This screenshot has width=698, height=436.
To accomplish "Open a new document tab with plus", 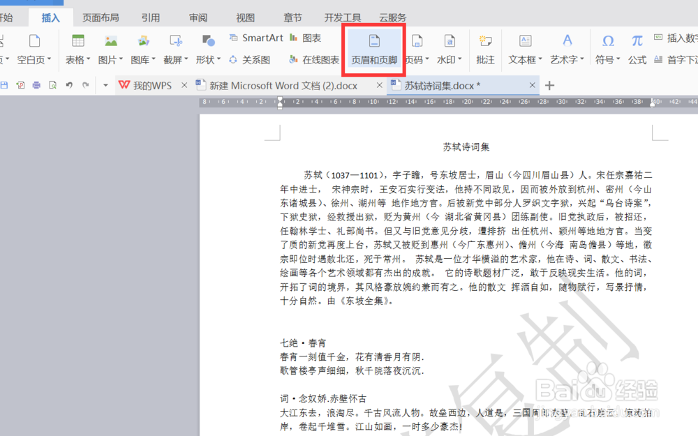I will pos(550,85).
